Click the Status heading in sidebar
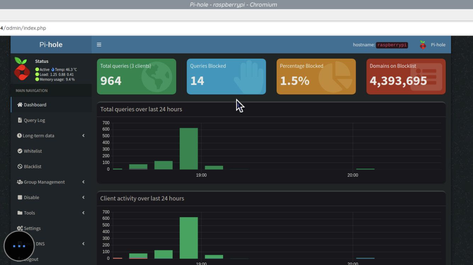473x265 pixels. pyautogui.click(x=42, y=61)
